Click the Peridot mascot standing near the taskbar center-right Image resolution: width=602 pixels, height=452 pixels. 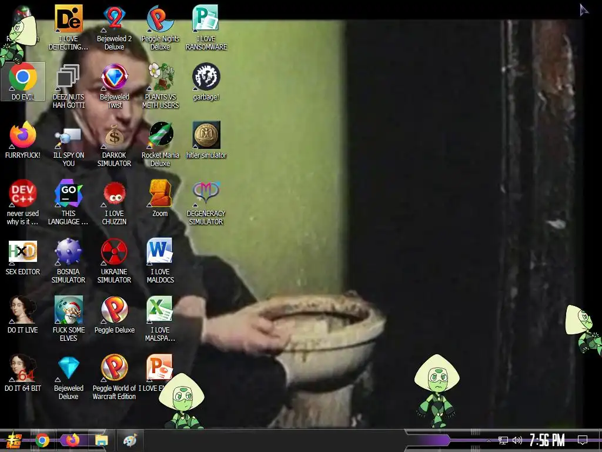[437, 391]
